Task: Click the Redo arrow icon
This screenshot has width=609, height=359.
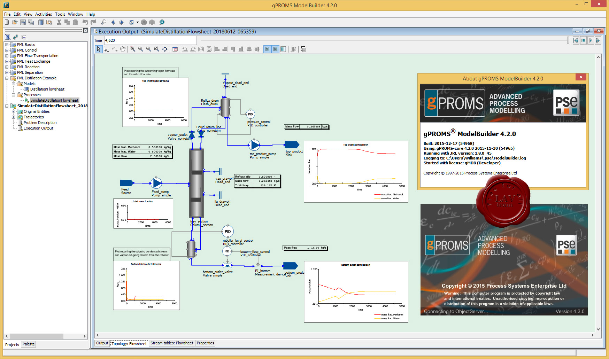Action: tap(93, 22)
